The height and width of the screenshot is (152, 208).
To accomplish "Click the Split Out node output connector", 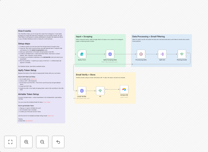I will click(166, 54).
